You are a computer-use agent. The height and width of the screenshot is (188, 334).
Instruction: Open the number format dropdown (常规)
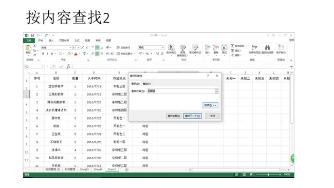163,47
